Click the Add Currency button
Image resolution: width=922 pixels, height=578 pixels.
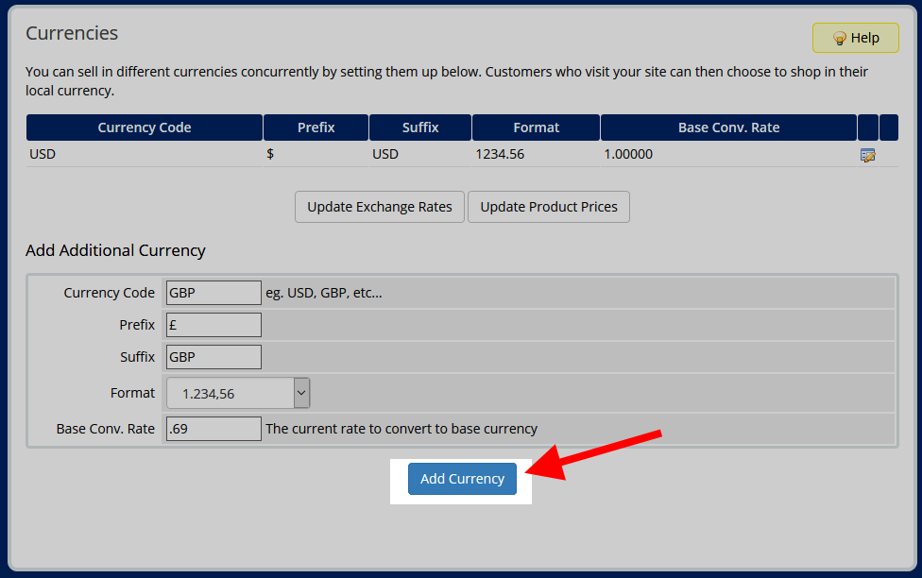coord(462,479)
